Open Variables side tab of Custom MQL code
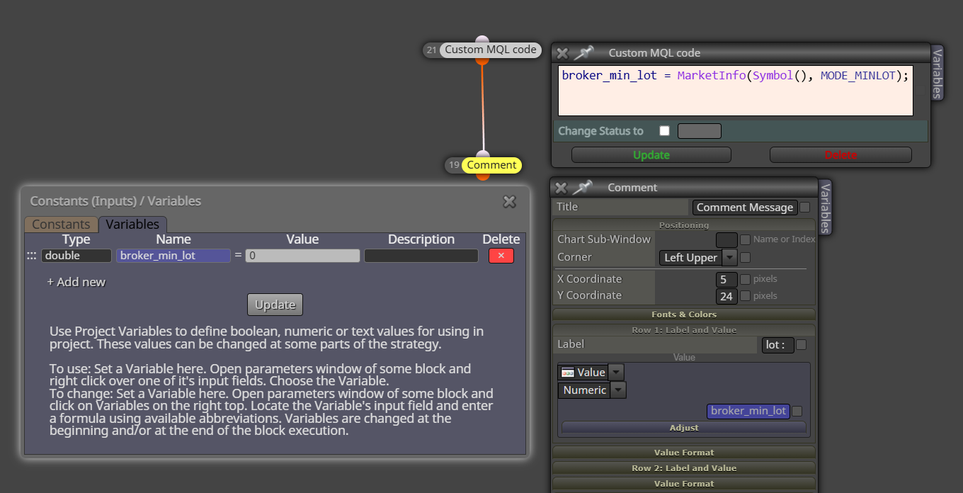Viewport: 963px width, 493px height. 937,73
